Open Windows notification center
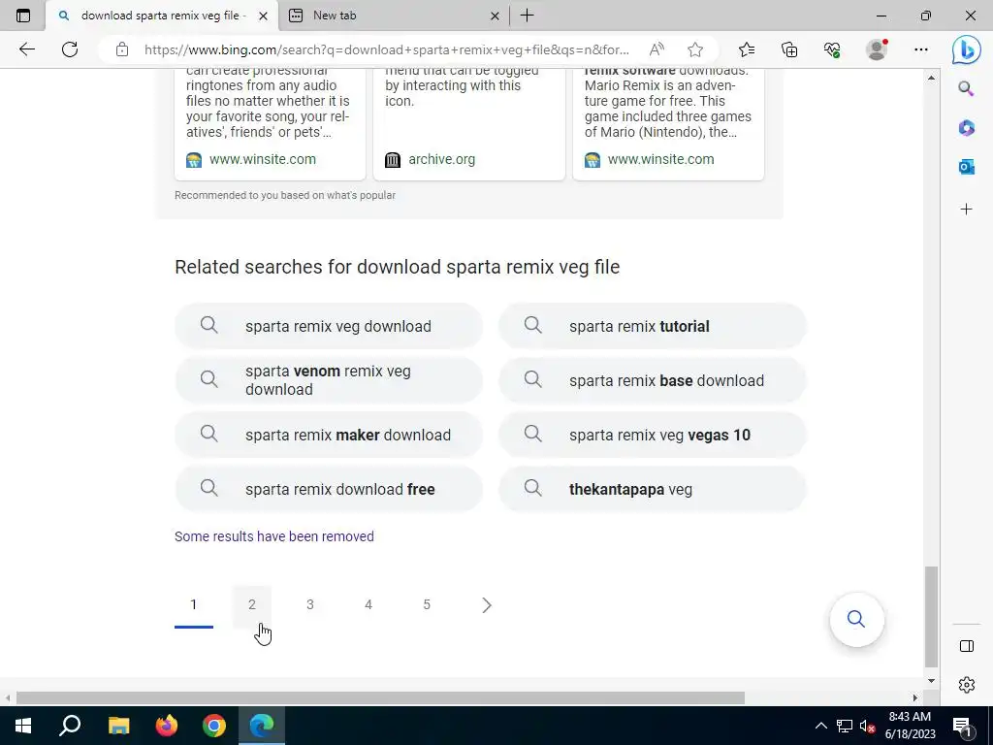Image resolution: width=993 pixels, height=745 pixels. pyautogui.click(x=962, y=726)
